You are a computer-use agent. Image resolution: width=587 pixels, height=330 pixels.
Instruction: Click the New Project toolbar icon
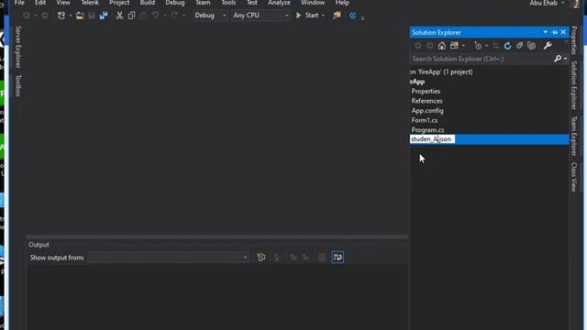(61, 16)
